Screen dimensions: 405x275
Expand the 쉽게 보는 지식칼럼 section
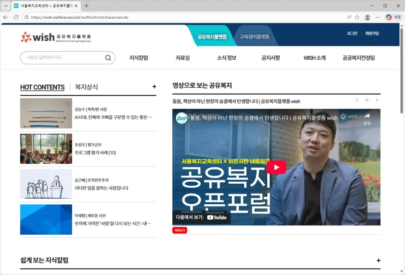(x=379, y=260)
